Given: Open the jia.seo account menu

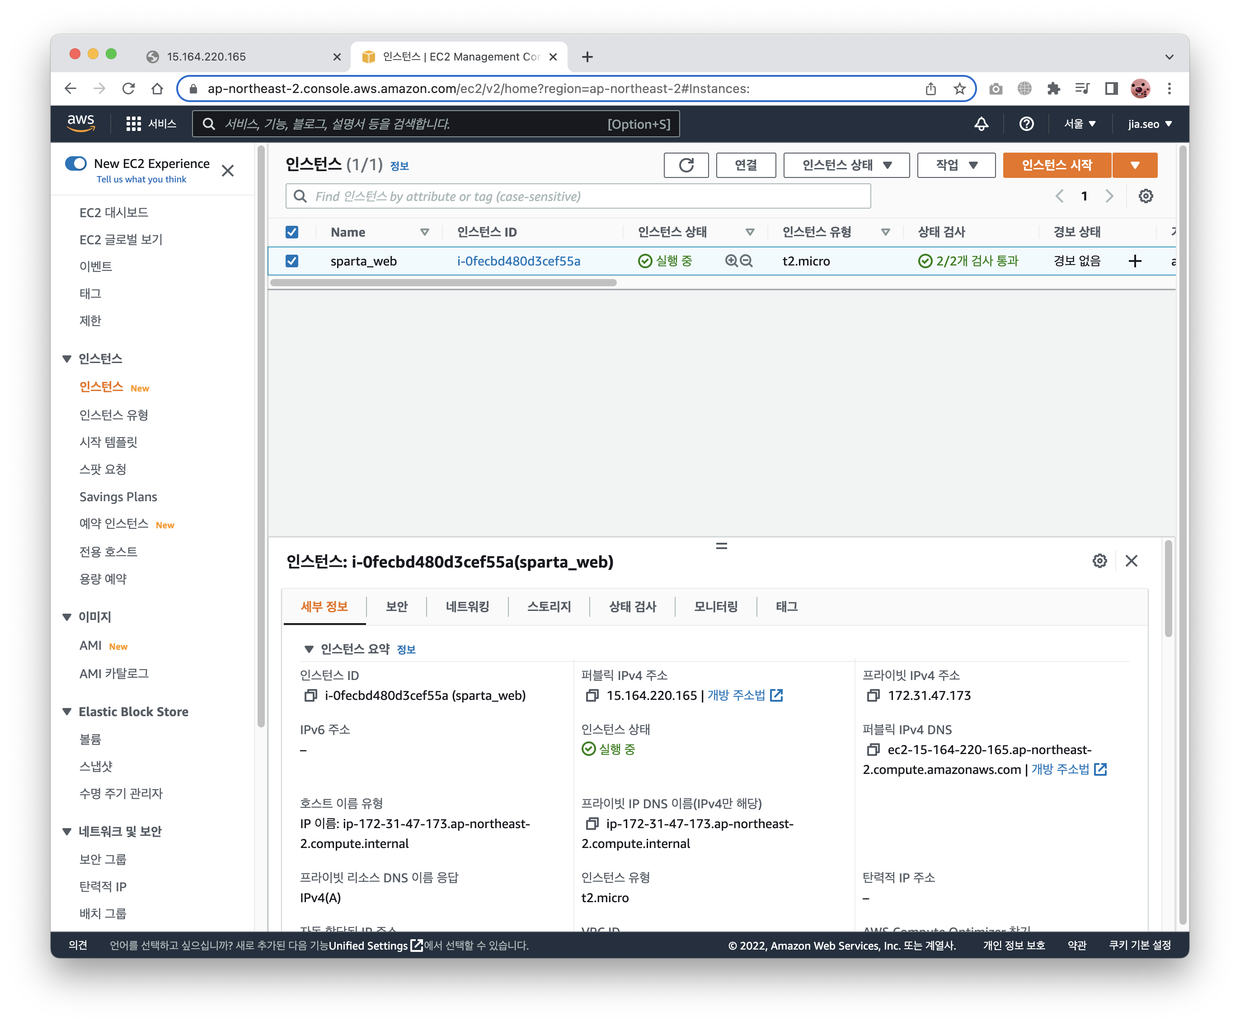Looking at the screenshot, I should point(1150,124).
